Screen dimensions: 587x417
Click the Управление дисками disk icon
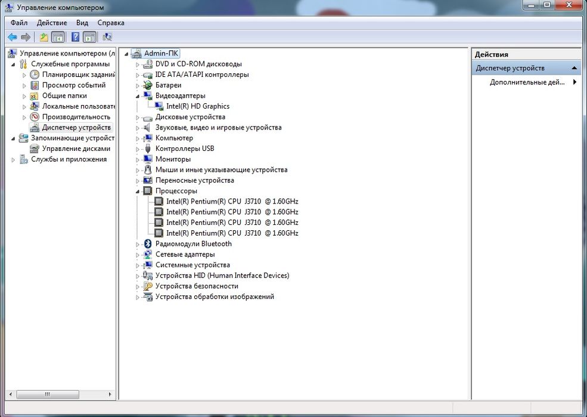(x=35, y=149)
